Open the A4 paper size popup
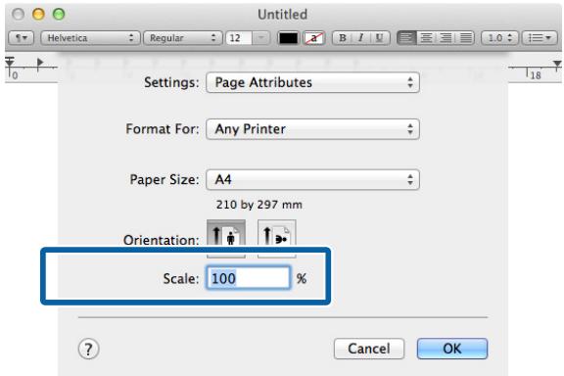Screen dimensions: 564x376 312,179
